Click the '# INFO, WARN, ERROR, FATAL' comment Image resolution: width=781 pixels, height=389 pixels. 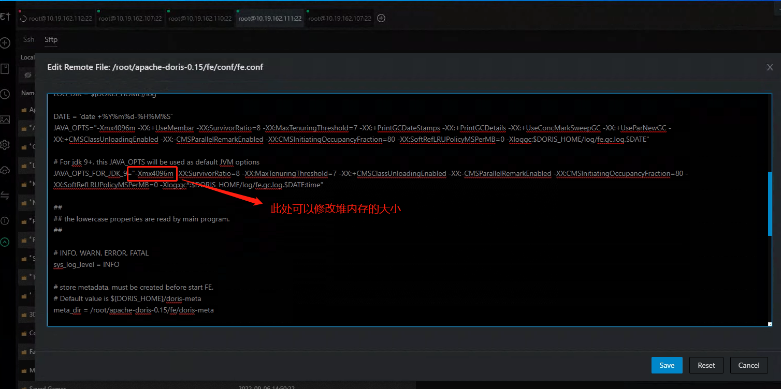101,253
